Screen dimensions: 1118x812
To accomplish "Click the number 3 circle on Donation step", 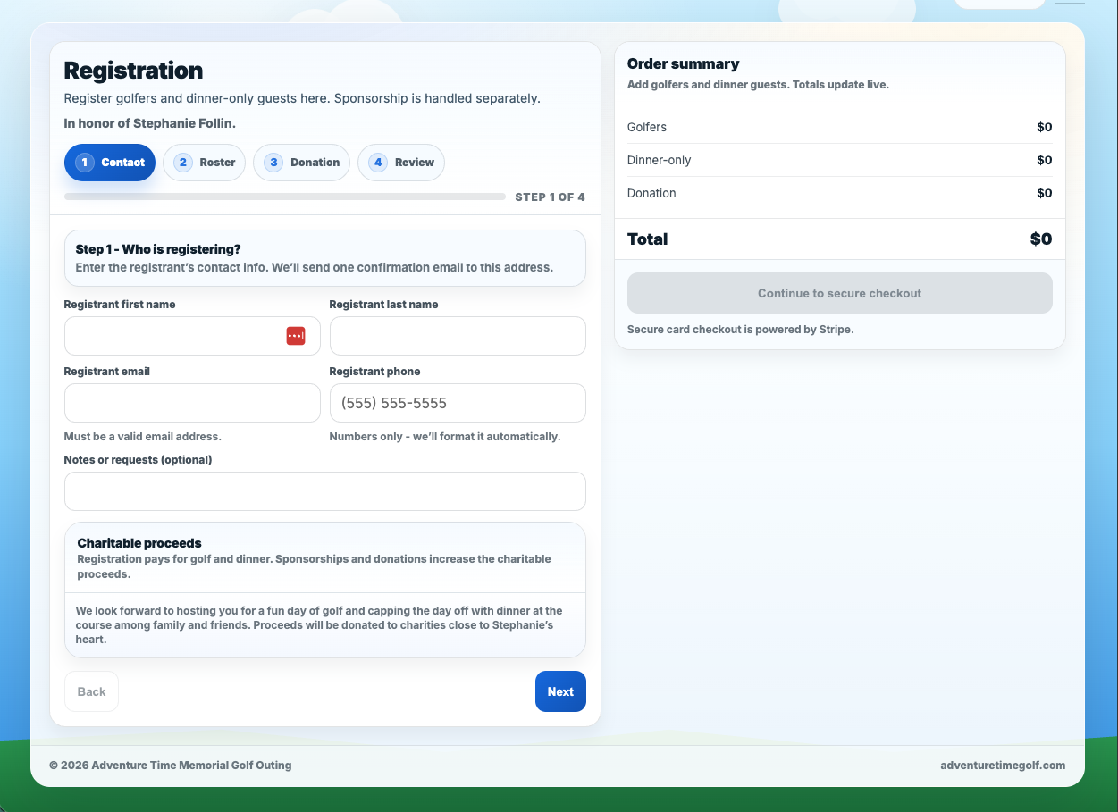I will [x=274, y=163].
